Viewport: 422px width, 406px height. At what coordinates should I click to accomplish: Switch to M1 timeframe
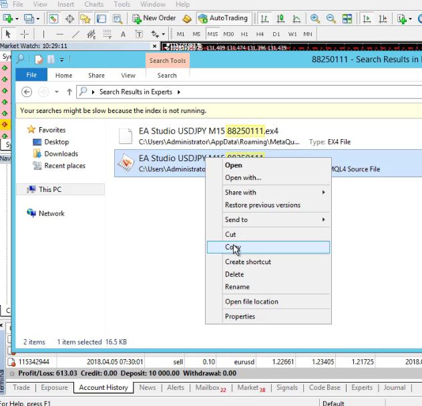[x=180, y=34]
